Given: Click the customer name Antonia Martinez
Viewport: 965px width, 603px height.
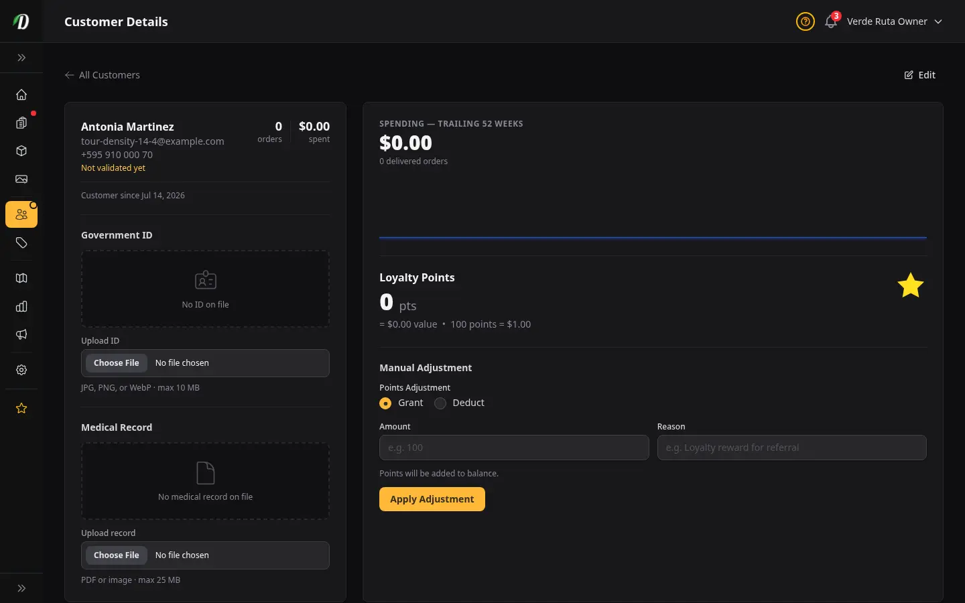Looking at the screenshot, I should click(x=127, y=127).
